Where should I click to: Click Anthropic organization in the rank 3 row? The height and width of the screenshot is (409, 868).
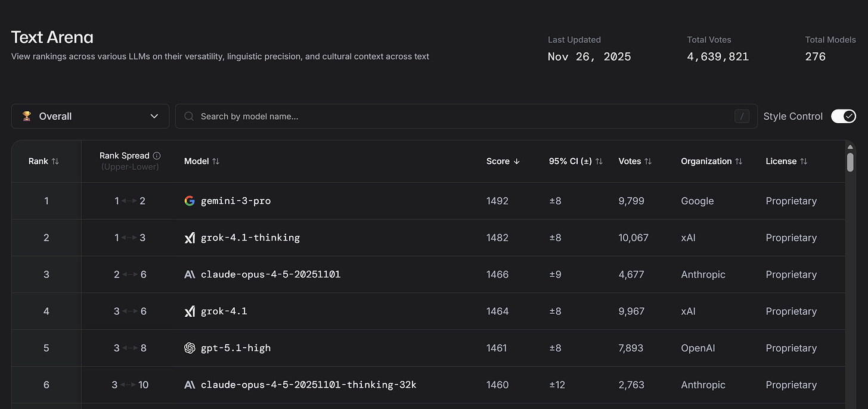(x=703, y=274)
